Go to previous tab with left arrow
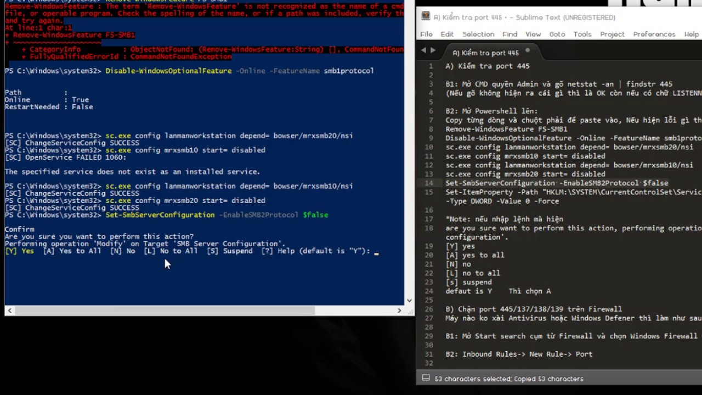The image size is (702, 395). pyautogui.click(x=423, y=50)
